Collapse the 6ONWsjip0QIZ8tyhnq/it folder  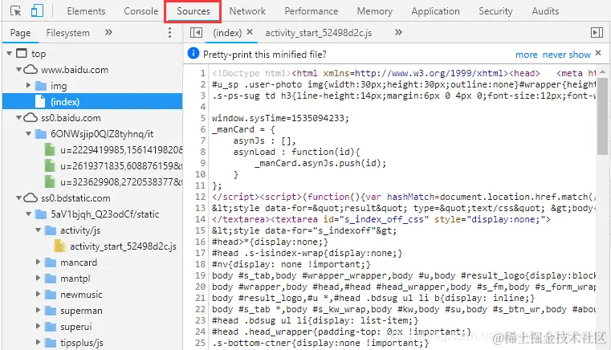[28, 134]
